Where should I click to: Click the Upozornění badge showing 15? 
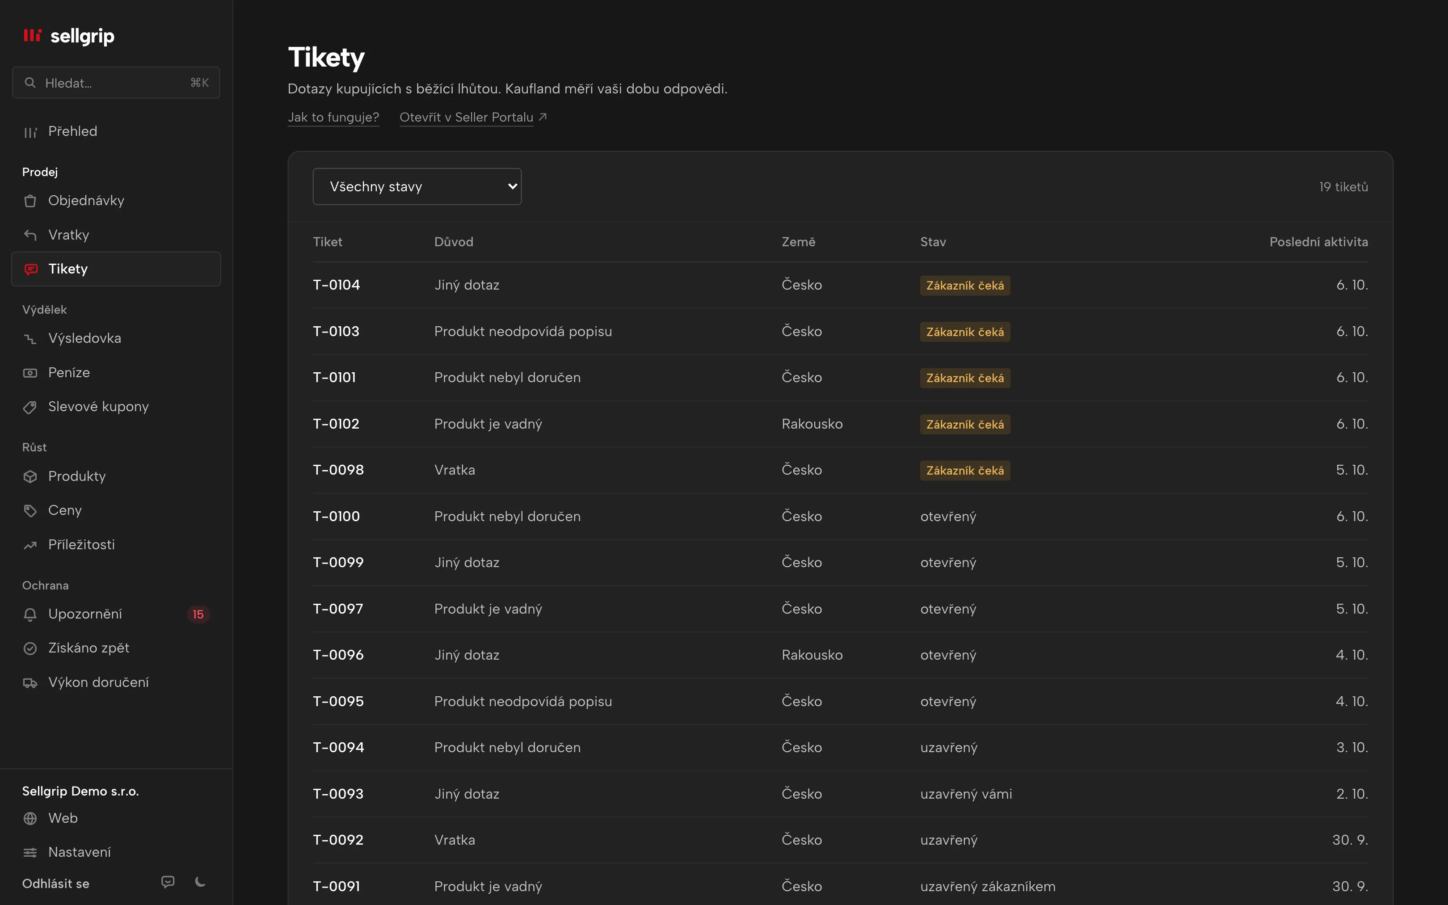click(198, 615)
